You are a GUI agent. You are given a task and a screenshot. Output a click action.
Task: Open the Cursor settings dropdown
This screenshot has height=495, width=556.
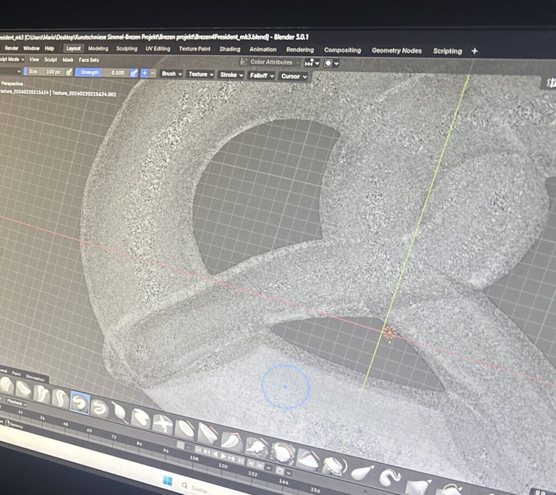[x=294, y=76]
